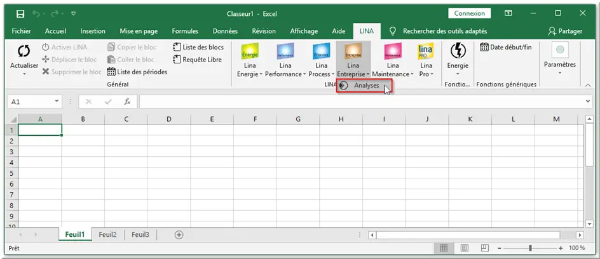Click Déplacer le bloc move icon

[x=46, y=59]
